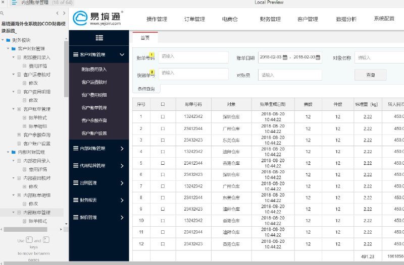Tick the checkbox in row 7

point(163,186)
